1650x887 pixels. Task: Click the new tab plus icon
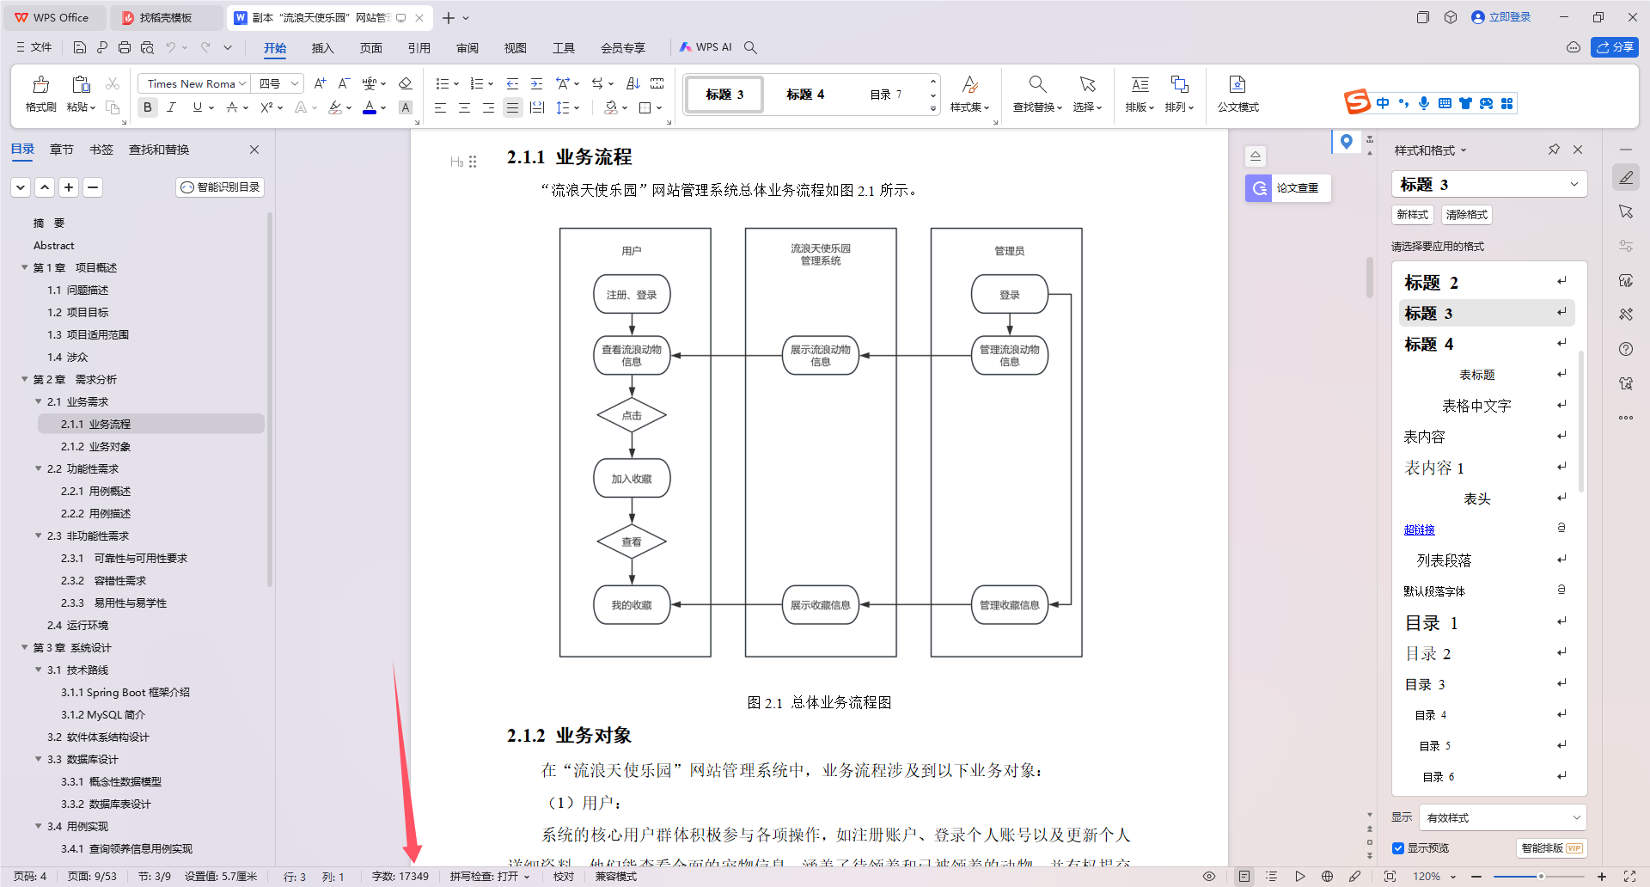click(448, 17)
